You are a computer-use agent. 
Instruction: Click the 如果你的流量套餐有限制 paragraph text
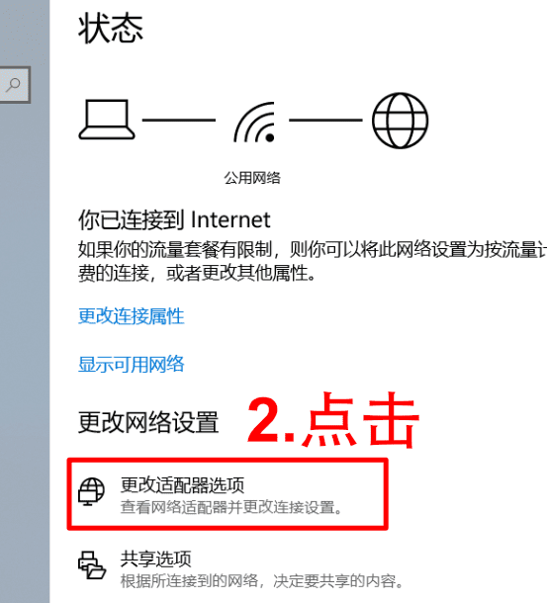313,262
